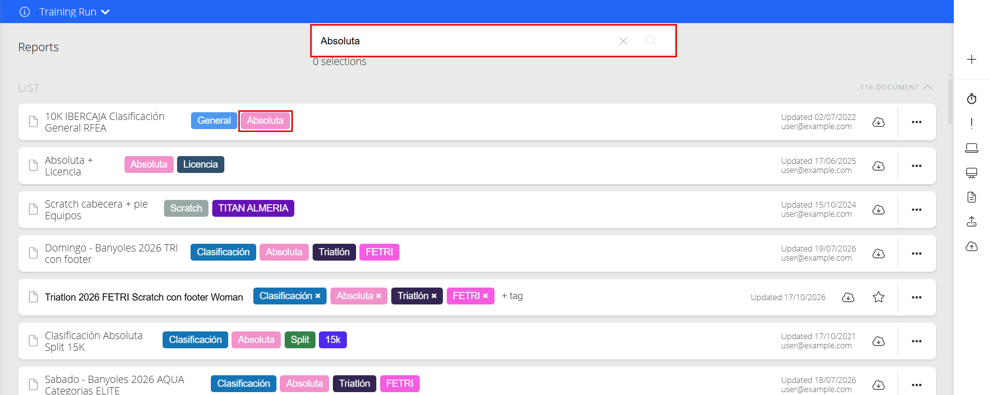The width and height of the screenshot is (990, 395).
Task: Download the Triatlon 2026 FETRI Scratch report
Action: click(x=848, y=297)
